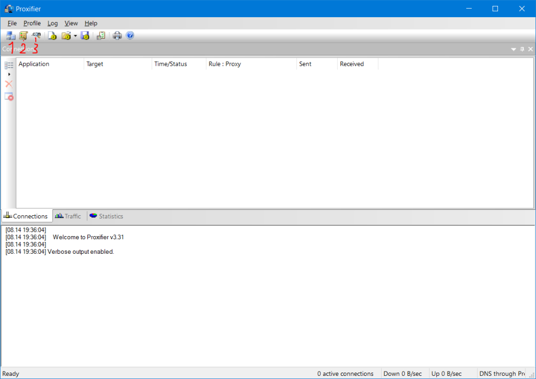Click 'Welcome to Proxifier v3.31' log line
The image size is (536, 379).
tap(88, 237)
